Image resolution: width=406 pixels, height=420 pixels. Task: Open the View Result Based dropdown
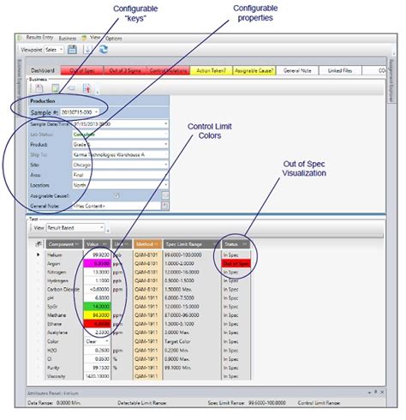[102, 228]
